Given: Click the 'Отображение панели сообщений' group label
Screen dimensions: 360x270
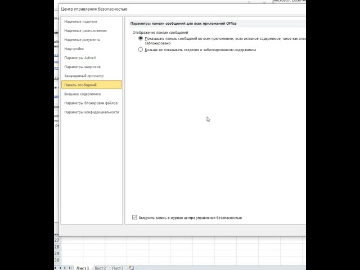Looking at the screenshot, I should click(x=160, y=33).
